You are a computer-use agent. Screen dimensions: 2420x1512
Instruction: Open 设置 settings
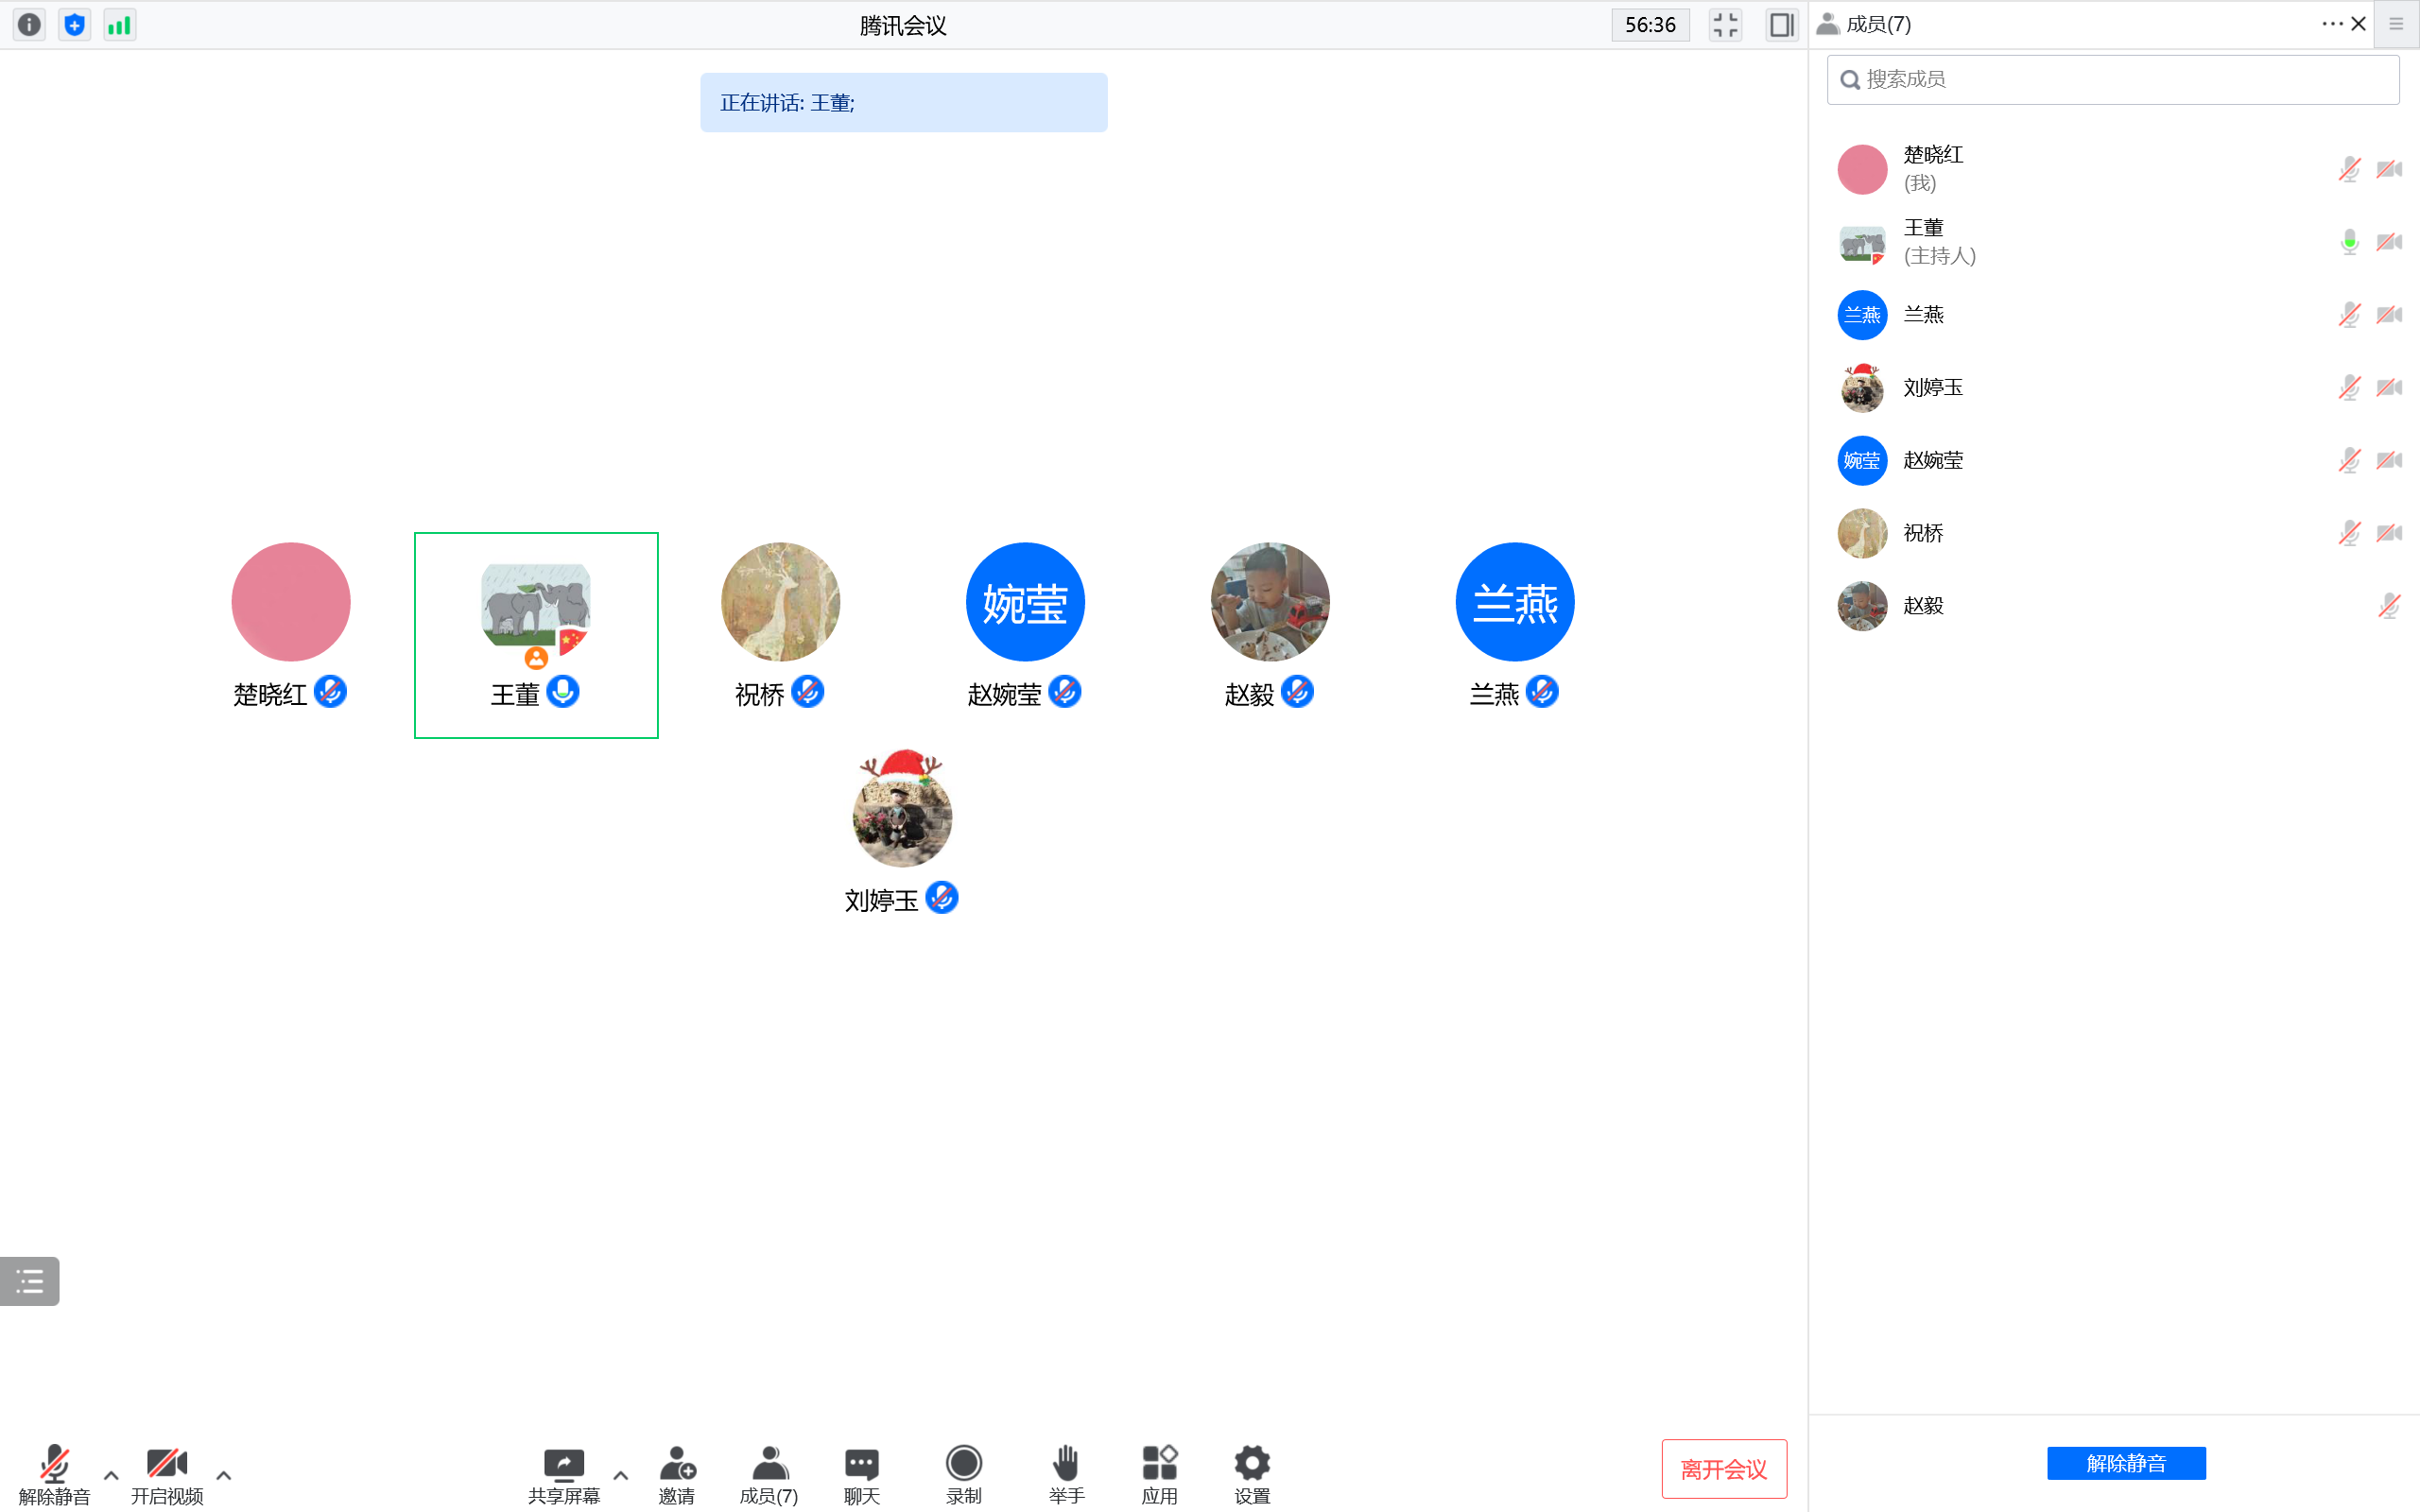(1252, 1473)
